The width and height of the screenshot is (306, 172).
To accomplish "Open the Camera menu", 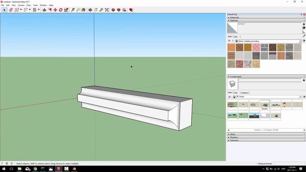I will [x=21, y=5].
